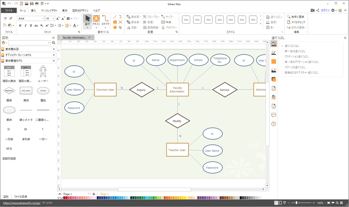Viewport: 349px width, 207px height.
Task: Open the picture side panel icon
Action: coord(274,70)
